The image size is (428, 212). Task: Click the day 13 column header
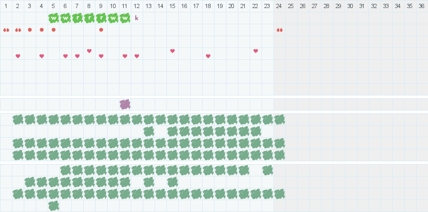[x=149, y=6]
